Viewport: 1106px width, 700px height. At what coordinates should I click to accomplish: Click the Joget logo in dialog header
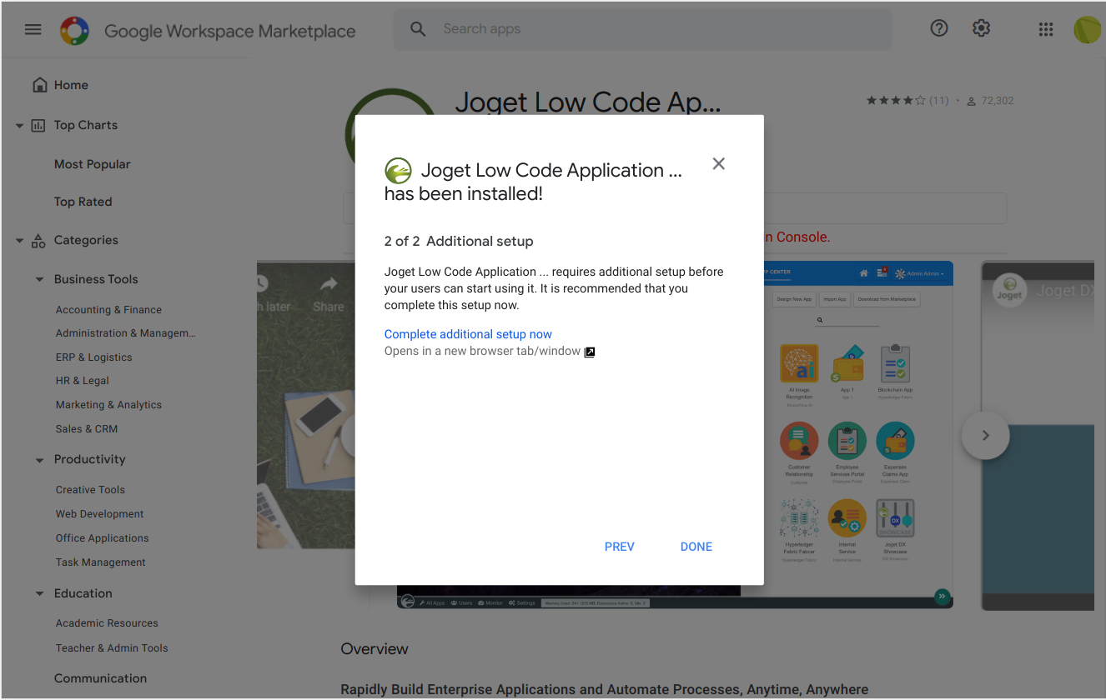point(398,171)
